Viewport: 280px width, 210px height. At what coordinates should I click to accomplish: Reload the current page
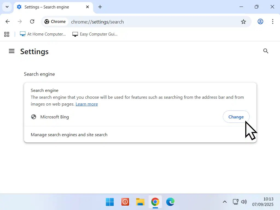(x=32, y=22)
